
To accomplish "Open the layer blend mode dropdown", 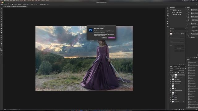I will tap(174, 71).
